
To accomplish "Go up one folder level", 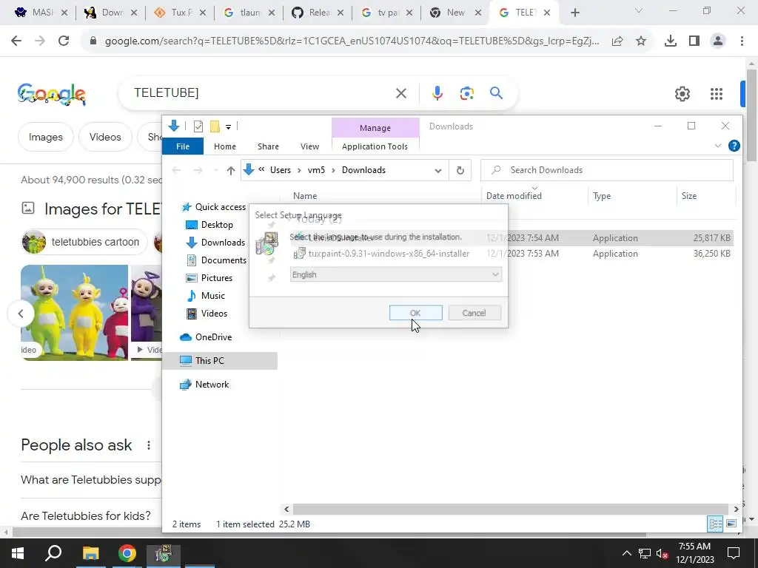I will [231, 170].
